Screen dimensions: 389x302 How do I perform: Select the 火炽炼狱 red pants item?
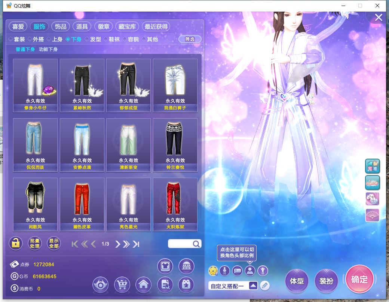click(x=175, y=204)
